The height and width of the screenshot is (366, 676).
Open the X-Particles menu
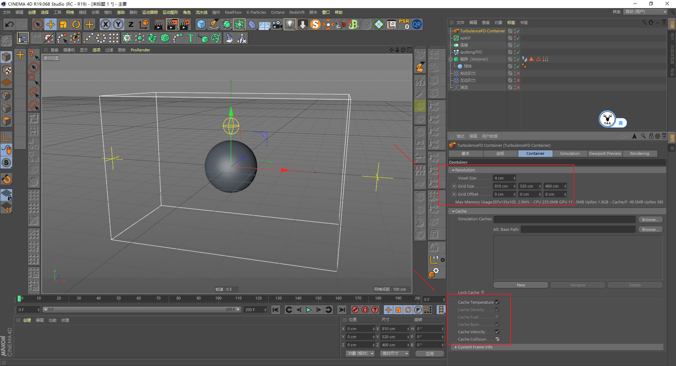coord(256,12)
